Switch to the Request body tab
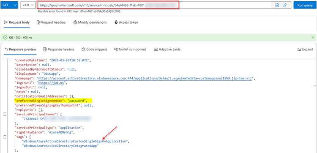Screen dimensions: 317x153 pos(17,22)
